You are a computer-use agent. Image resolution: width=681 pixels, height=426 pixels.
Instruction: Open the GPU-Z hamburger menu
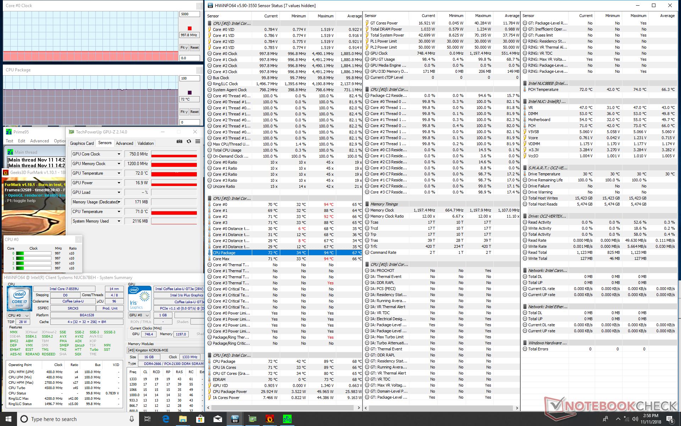pyautogui.click(x=198, y=141)
